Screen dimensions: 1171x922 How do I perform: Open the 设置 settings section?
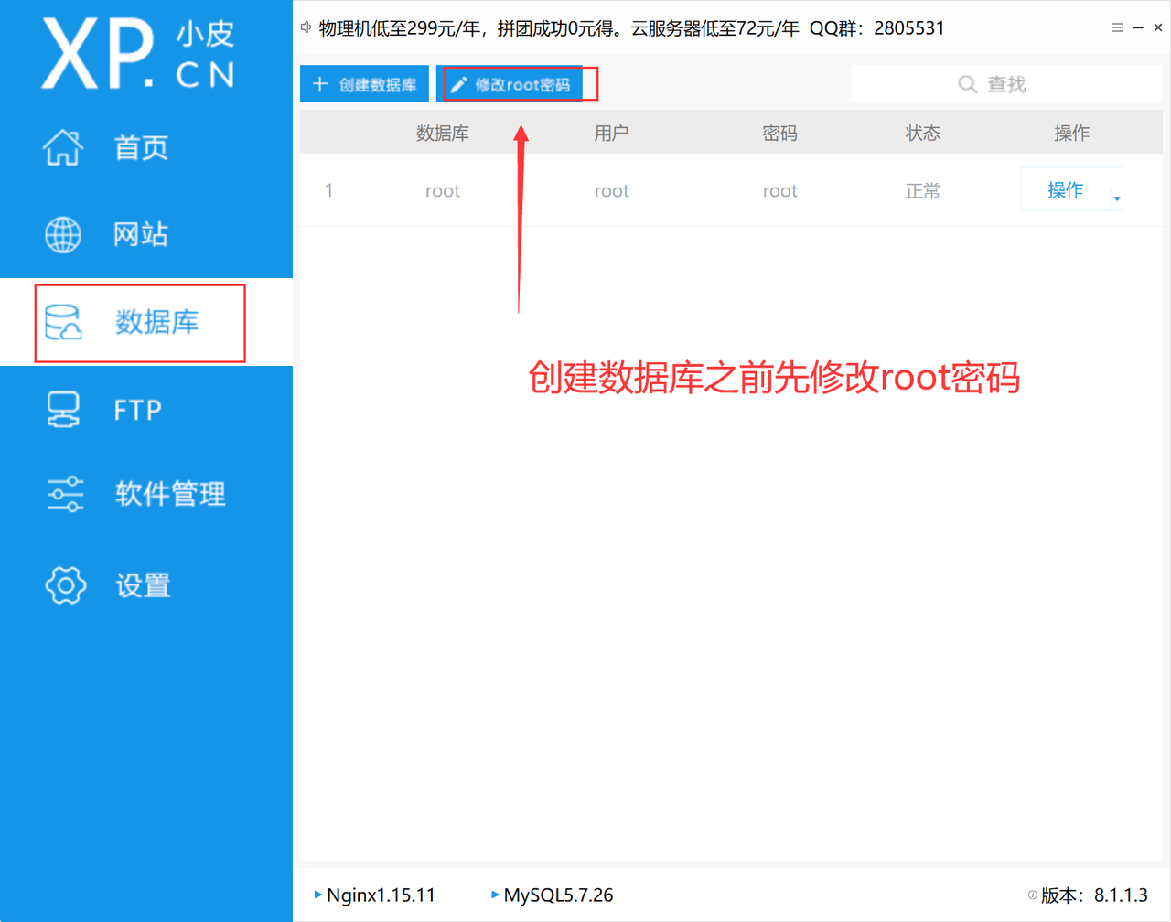pos(146,585)
